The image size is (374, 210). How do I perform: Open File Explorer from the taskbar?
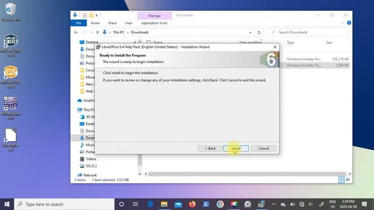pos(164,204)
